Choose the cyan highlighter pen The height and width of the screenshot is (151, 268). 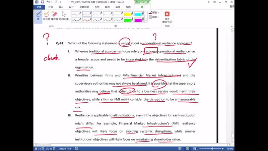pos(139,14)
